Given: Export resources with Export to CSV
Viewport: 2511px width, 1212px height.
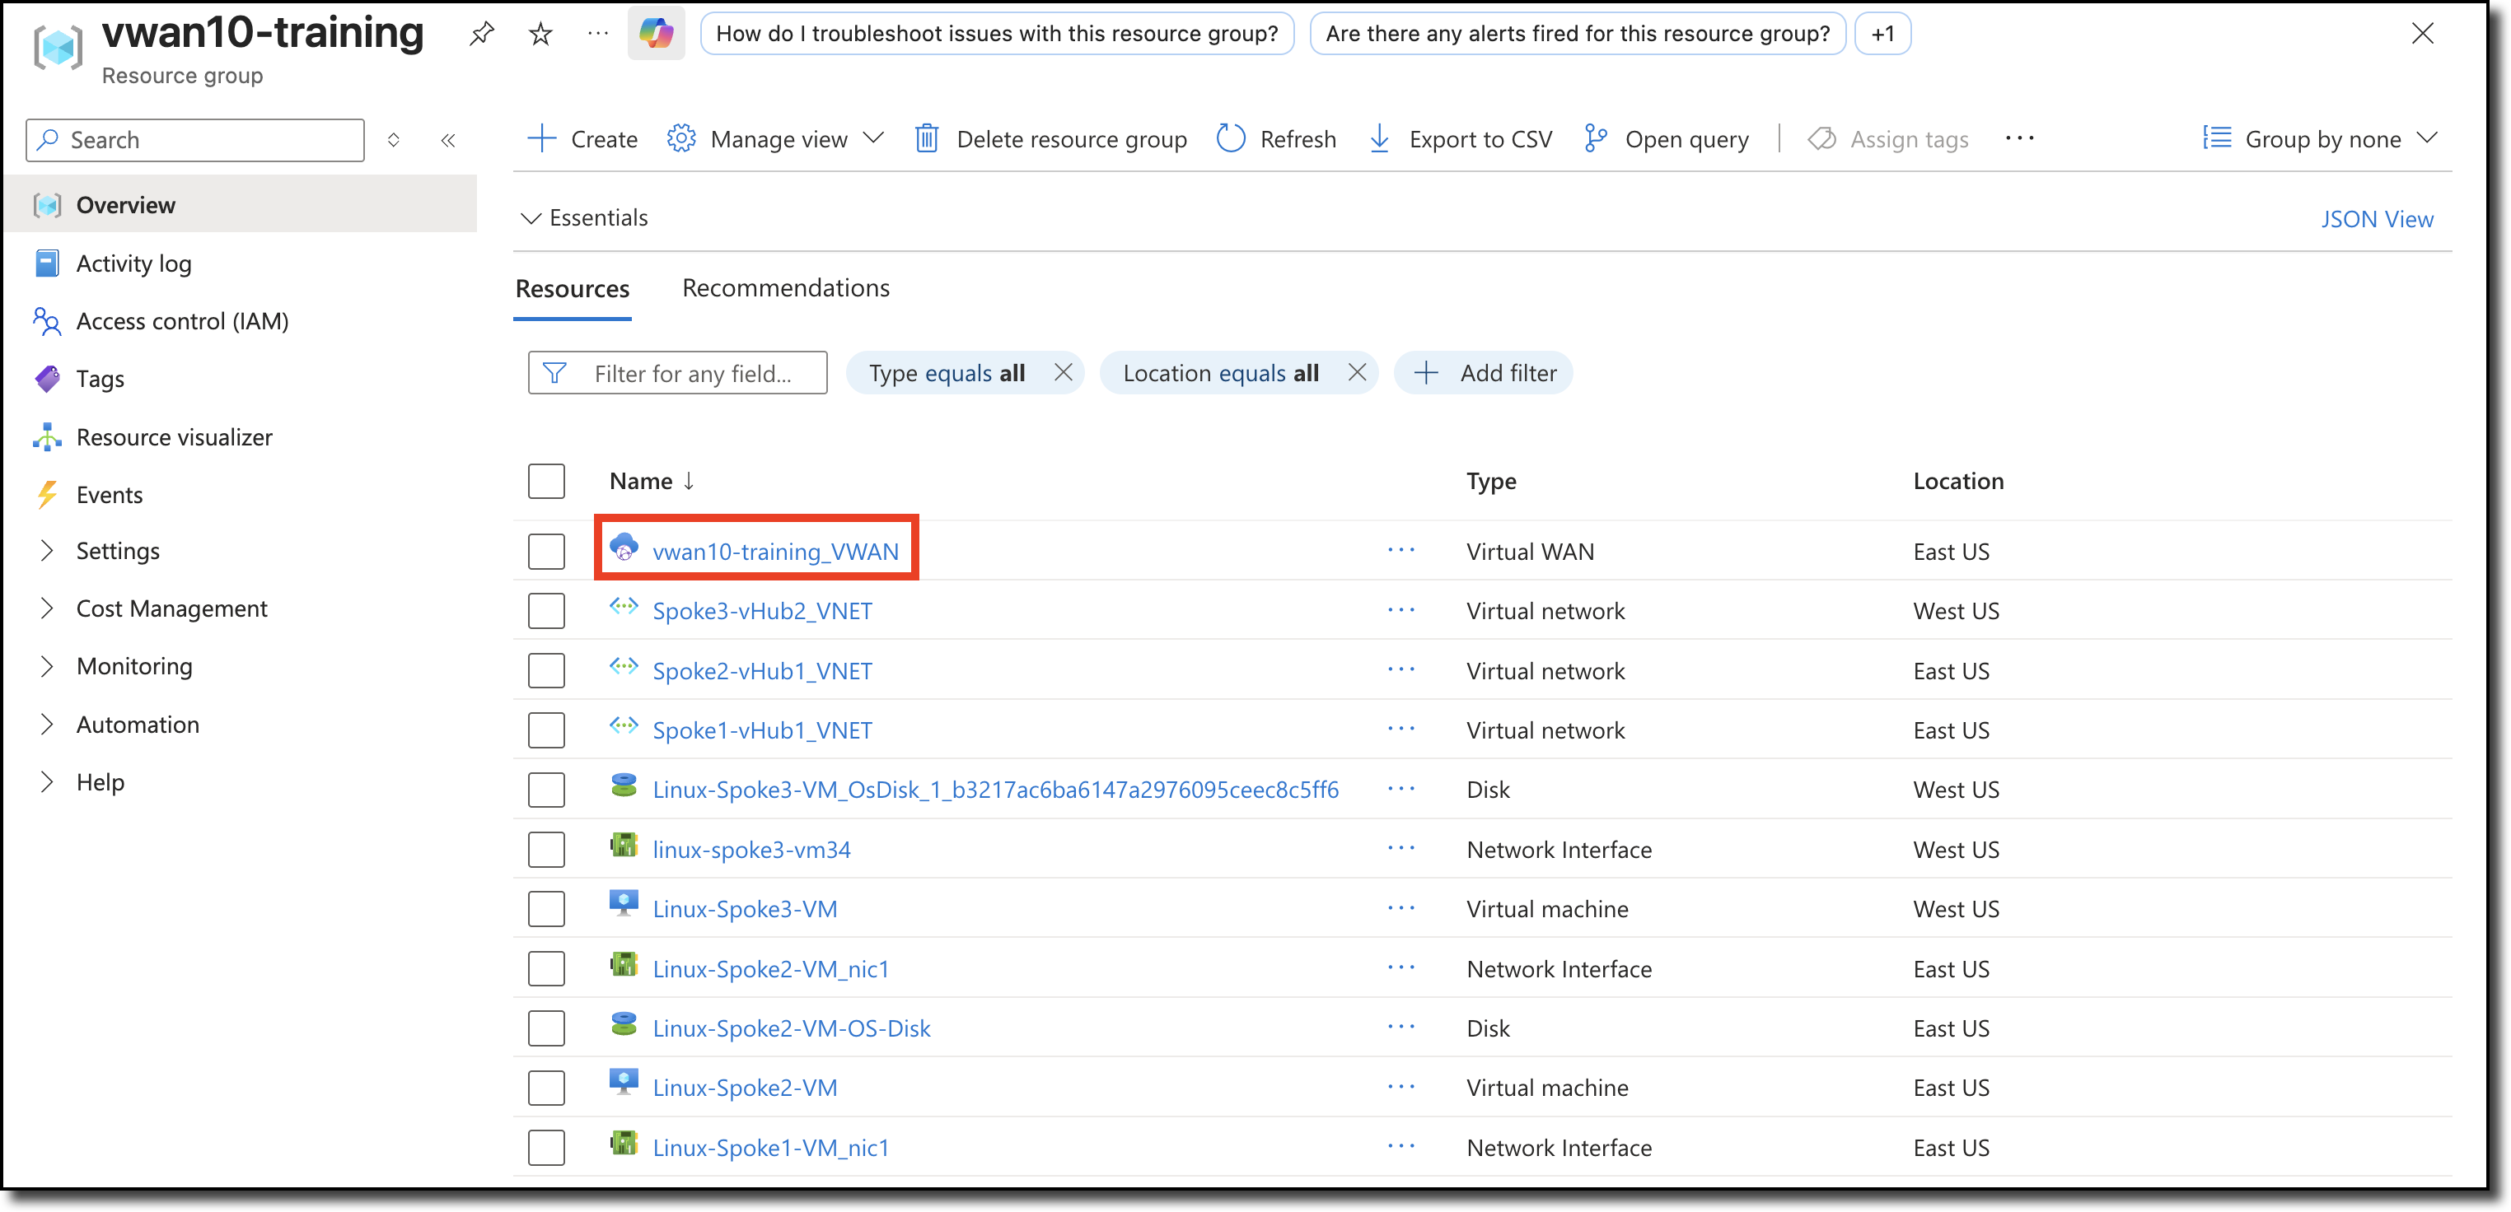Looking at the screenshot, I should tap(1460, 138).
